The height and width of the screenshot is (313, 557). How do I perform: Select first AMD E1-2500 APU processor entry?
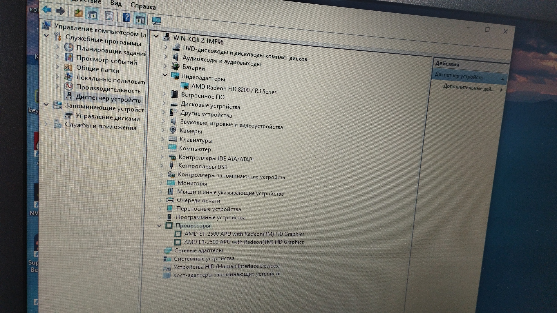pos(244,234)
